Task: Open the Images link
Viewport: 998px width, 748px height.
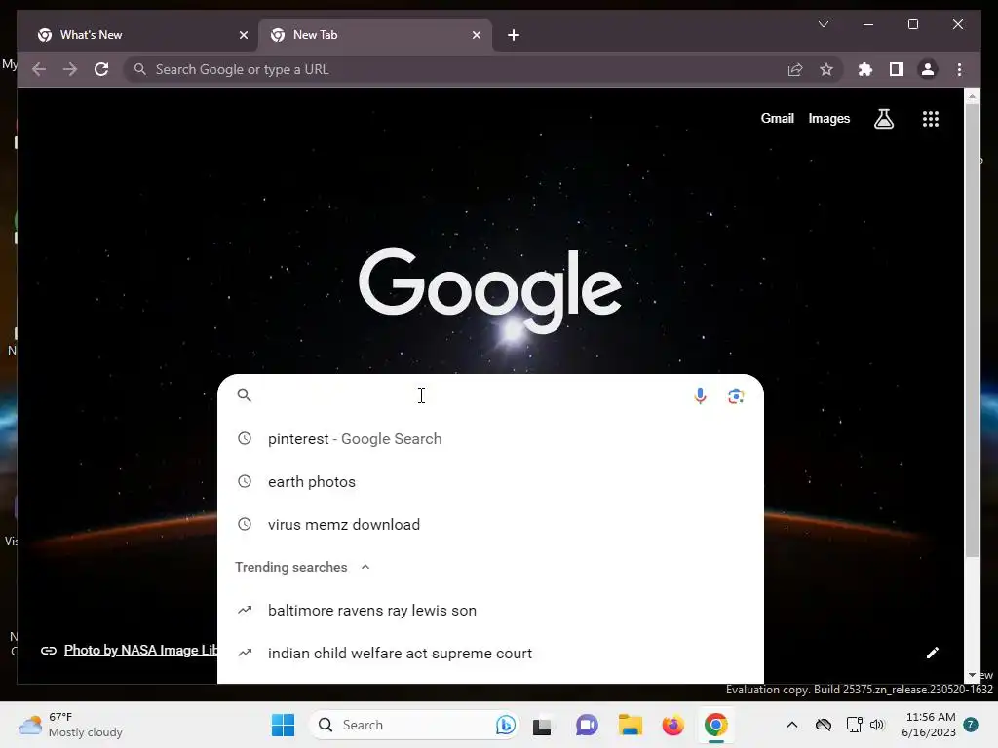Action: point(828,118)
